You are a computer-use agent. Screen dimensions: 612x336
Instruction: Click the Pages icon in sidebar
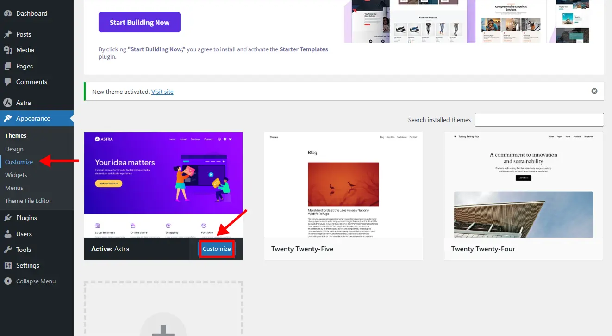tap(8, 66)
